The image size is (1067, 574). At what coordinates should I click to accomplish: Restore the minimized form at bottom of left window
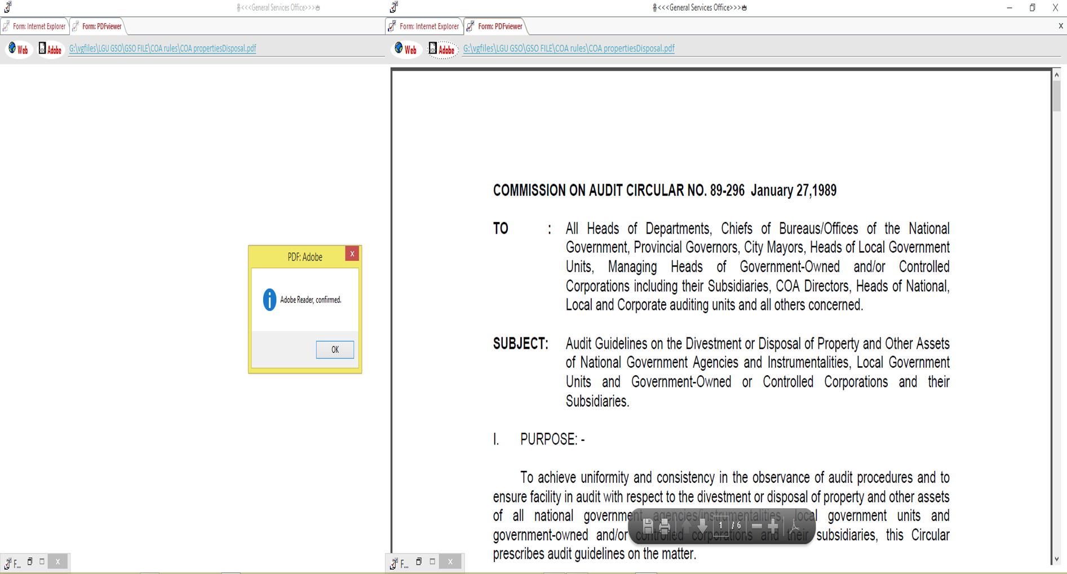point(30,562)
